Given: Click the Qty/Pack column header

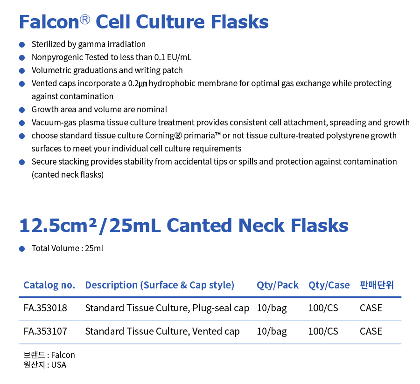Looking at the screenshot, I should 278,285.
